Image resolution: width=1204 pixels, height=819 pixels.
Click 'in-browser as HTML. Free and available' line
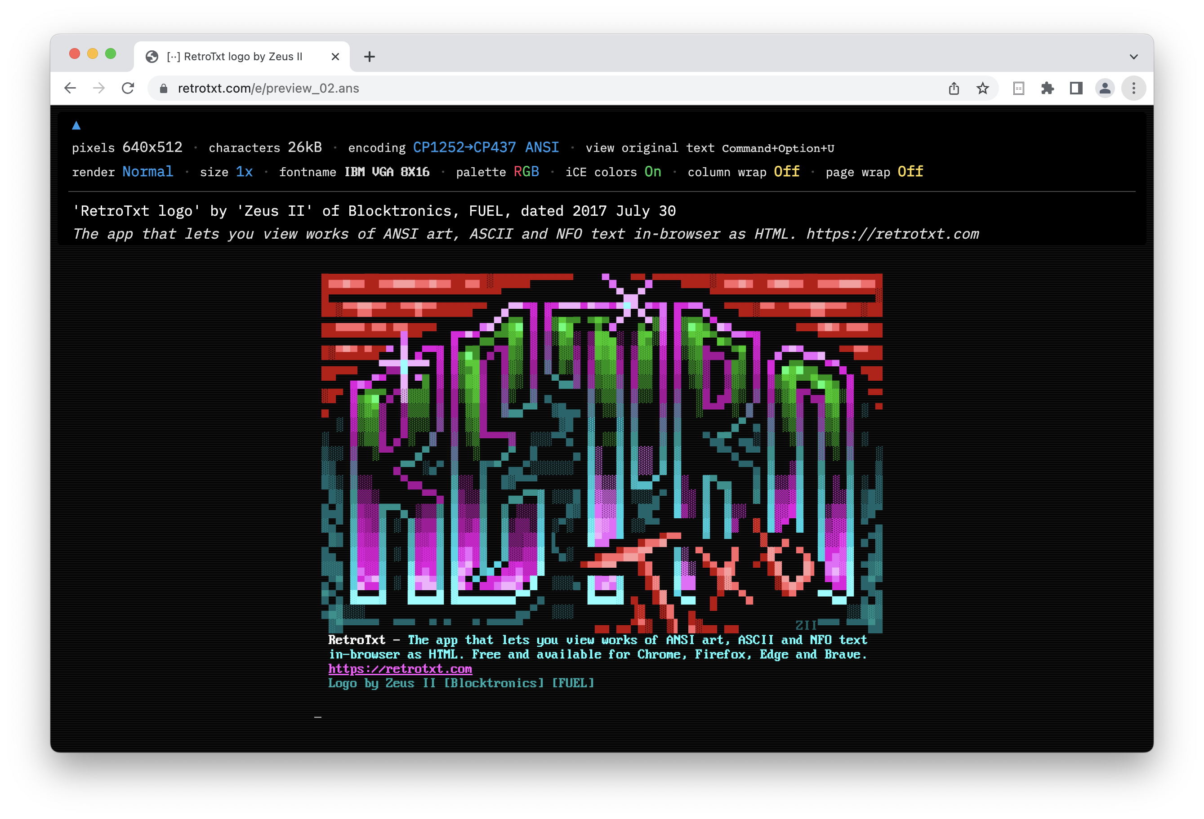tap(598, 654)
